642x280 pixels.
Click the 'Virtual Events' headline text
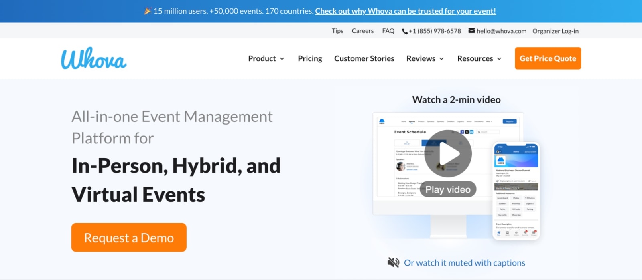pyautogui.click(x=138, y=195)
